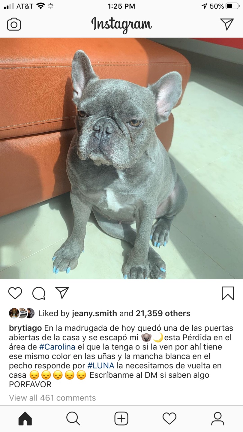Screen dimensions: 243x432
Task: Open the #LUNA hashtag
Action: point(101,366)
